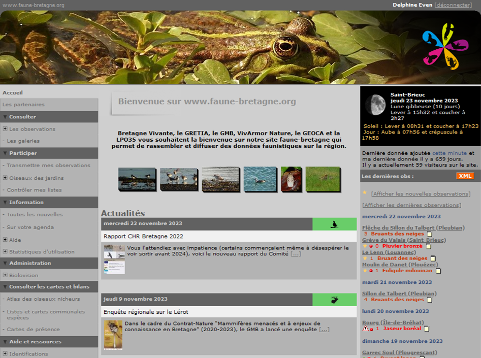Open Grève du Valais (Saint-Brieuc) location

(404, 240)
